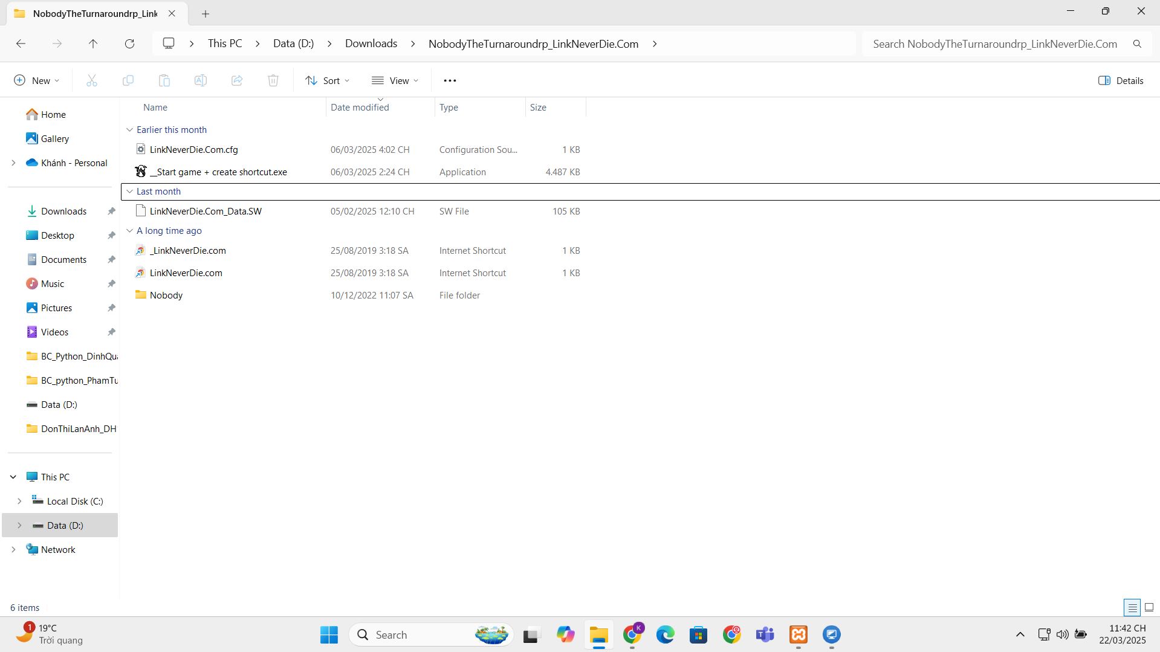Go up one folder level
This screenshot has height=652, width=1160.
pyautogui.click(x=93, y=44)
